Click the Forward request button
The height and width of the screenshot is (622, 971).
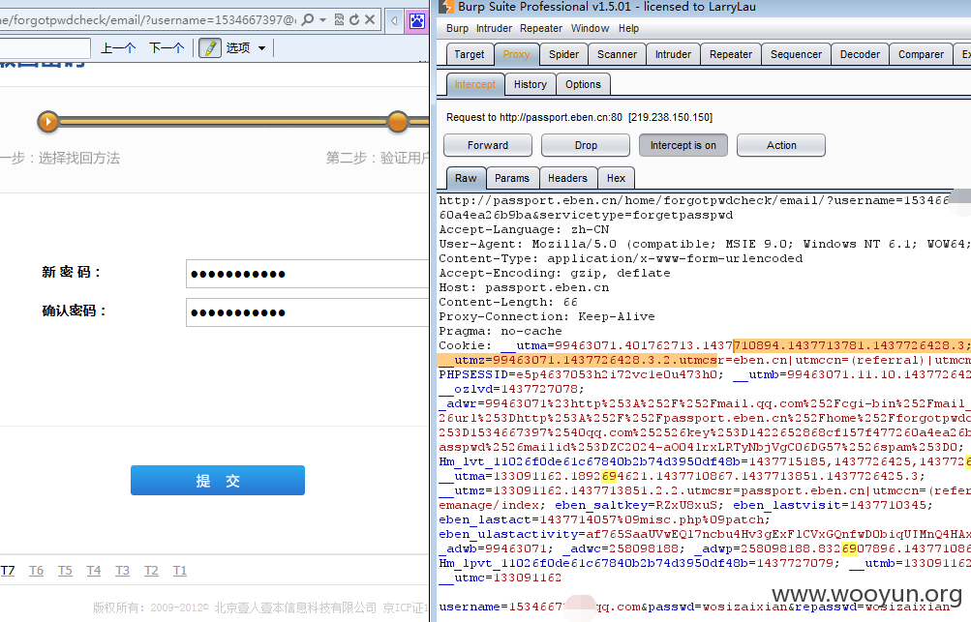(488, 145)
